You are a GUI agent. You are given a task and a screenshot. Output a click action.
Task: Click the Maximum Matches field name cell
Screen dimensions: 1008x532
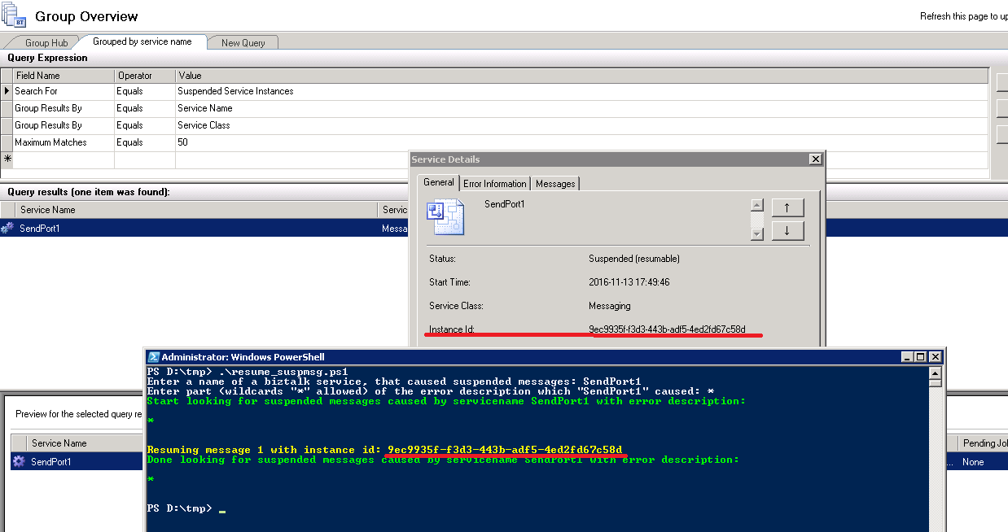(x=64, y=142)
